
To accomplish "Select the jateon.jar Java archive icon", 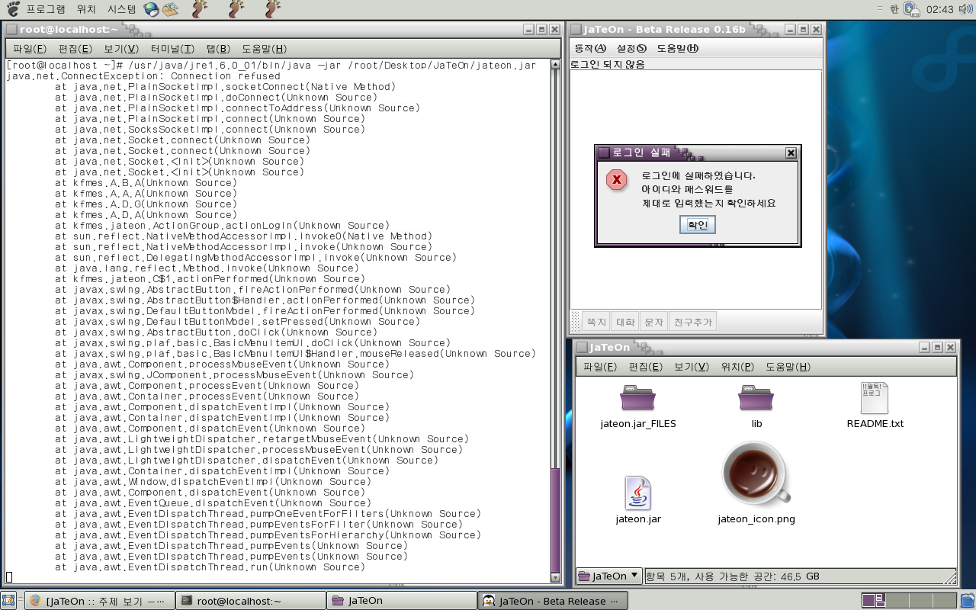I will 637,493.
